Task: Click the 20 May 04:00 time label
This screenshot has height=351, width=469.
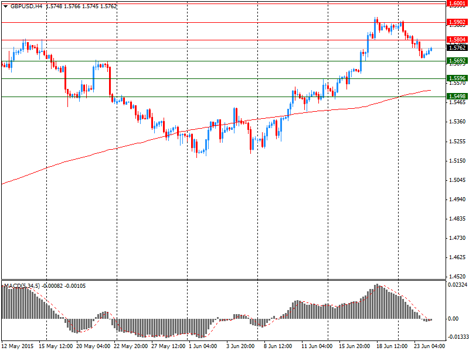Action: click(93, 346)
